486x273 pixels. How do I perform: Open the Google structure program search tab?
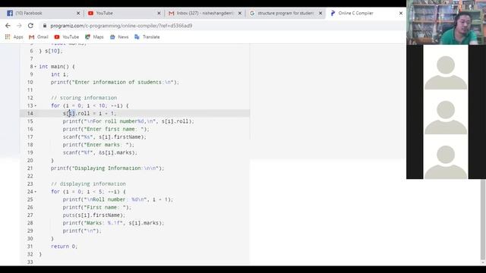point(286,14)
